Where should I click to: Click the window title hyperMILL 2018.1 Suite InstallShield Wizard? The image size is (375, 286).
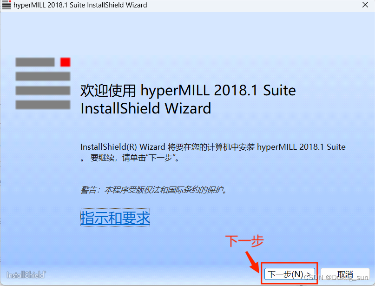[80, 5]
